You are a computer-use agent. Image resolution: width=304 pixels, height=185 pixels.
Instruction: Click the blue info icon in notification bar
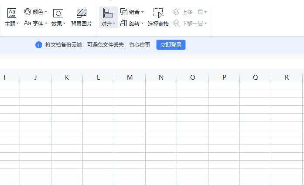pyautogui.click(x=39, y=45)
